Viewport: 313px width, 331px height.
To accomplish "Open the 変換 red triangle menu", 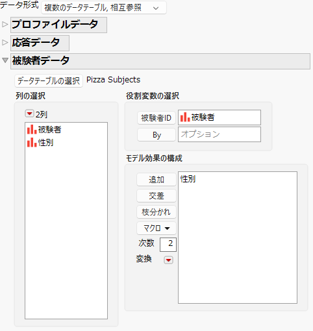I will (168, 260).
